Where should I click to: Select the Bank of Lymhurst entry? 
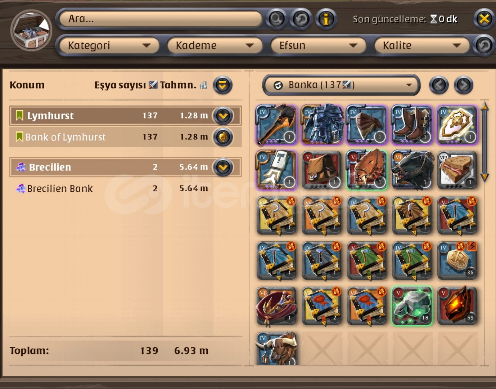(125, 137)
